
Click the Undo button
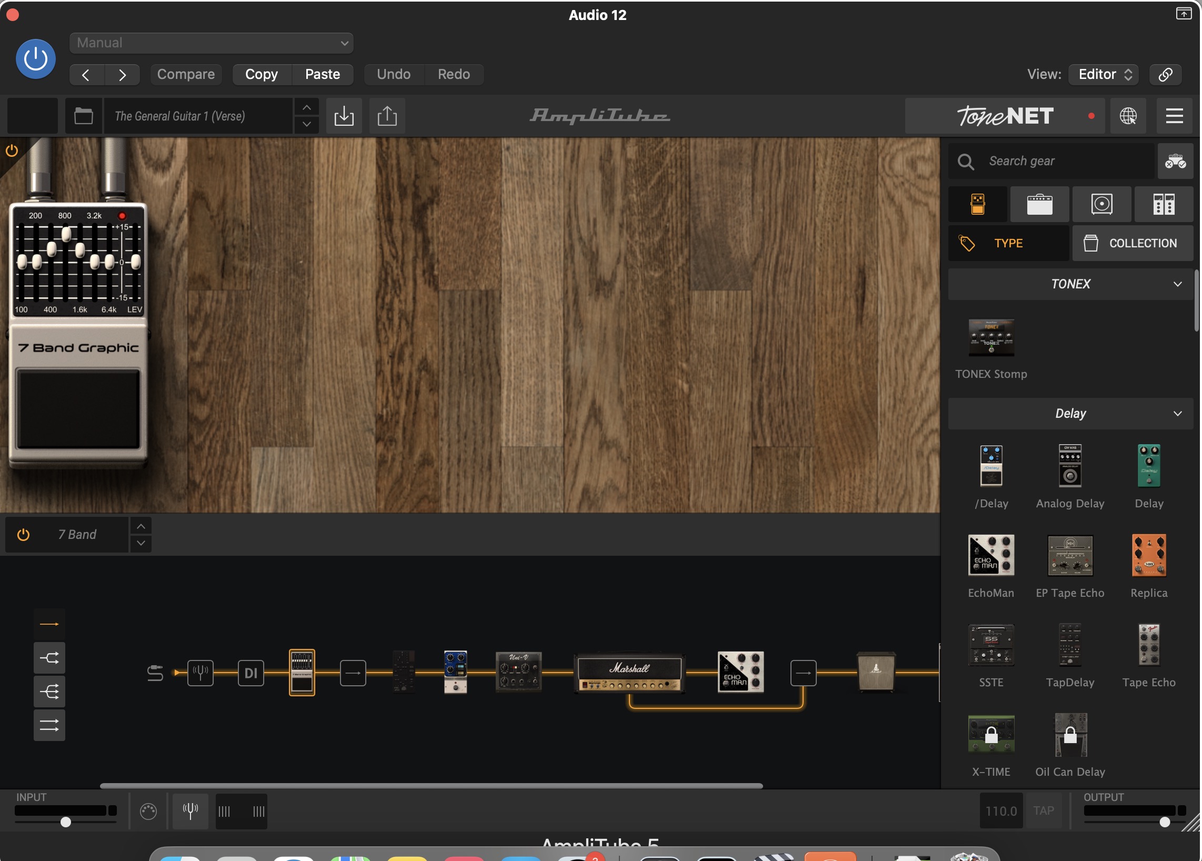pos(394,74)
